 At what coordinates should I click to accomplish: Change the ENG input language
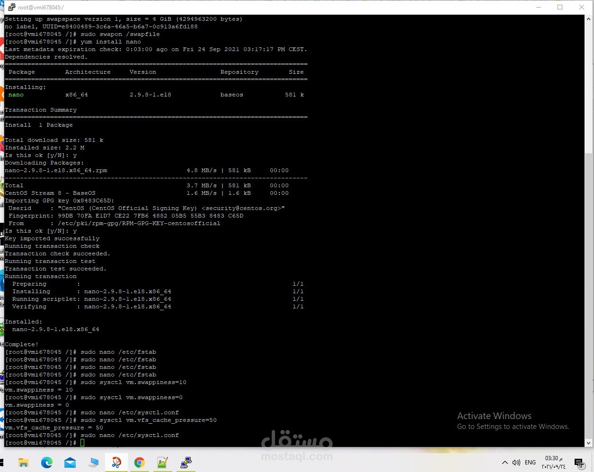pos(531,462)
